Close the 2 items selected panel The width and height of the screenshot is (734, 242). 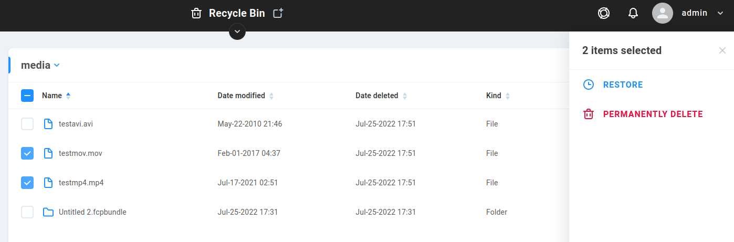pos(722,50)
